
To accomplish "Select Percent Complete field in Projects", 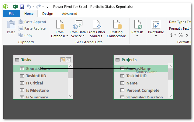I will coord(141,90).
